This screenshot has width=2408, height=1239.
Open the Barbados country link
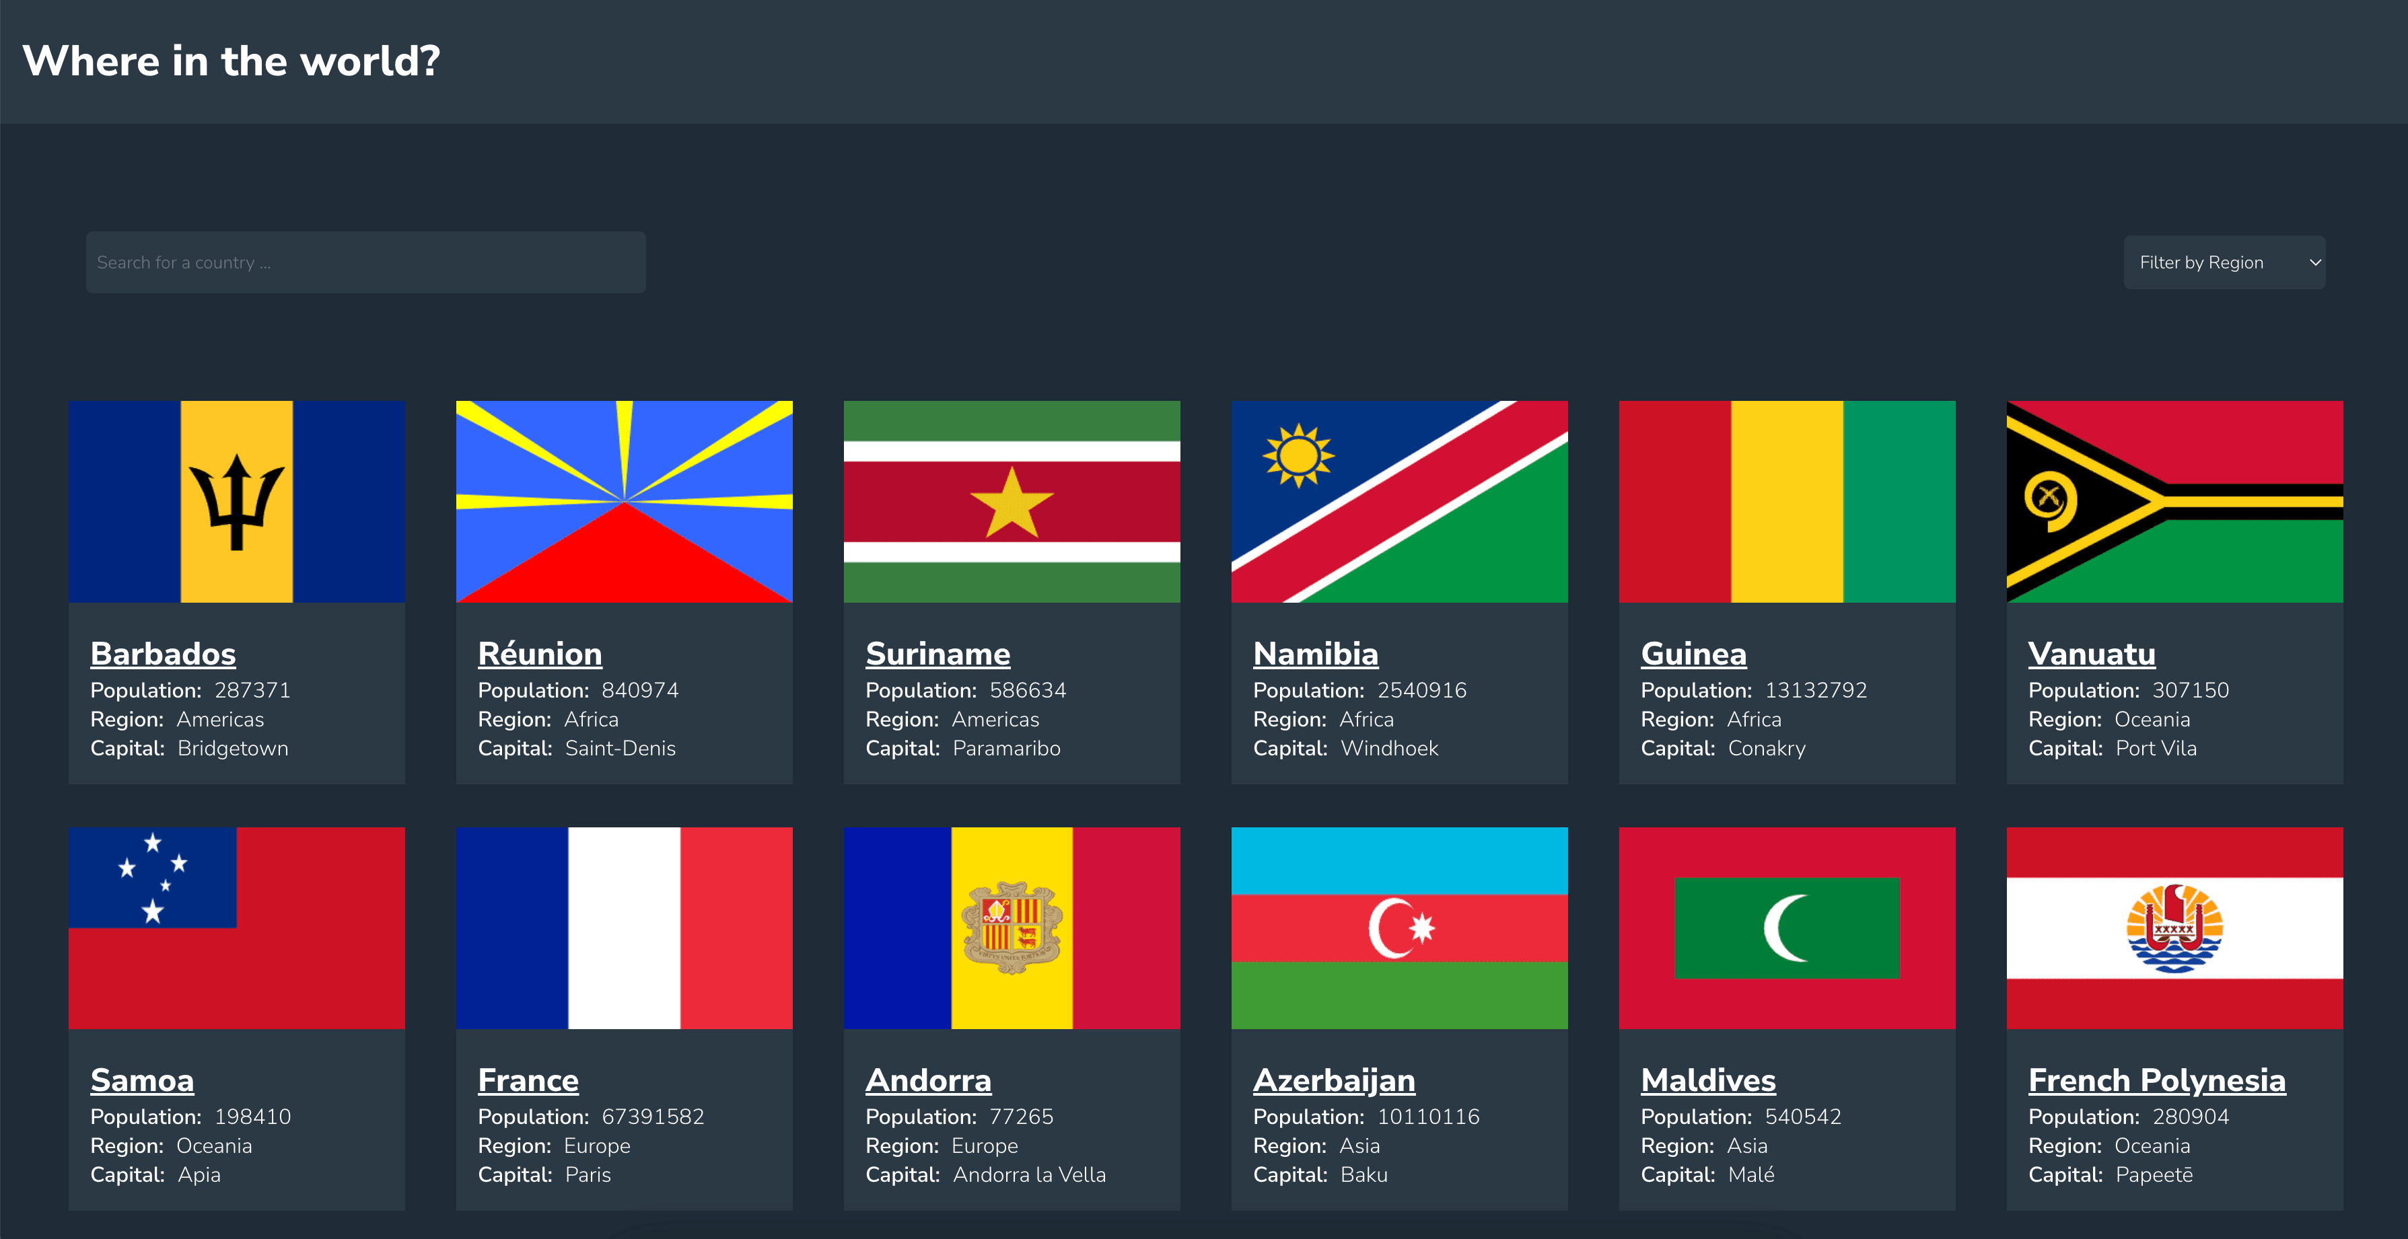point(163,653)
